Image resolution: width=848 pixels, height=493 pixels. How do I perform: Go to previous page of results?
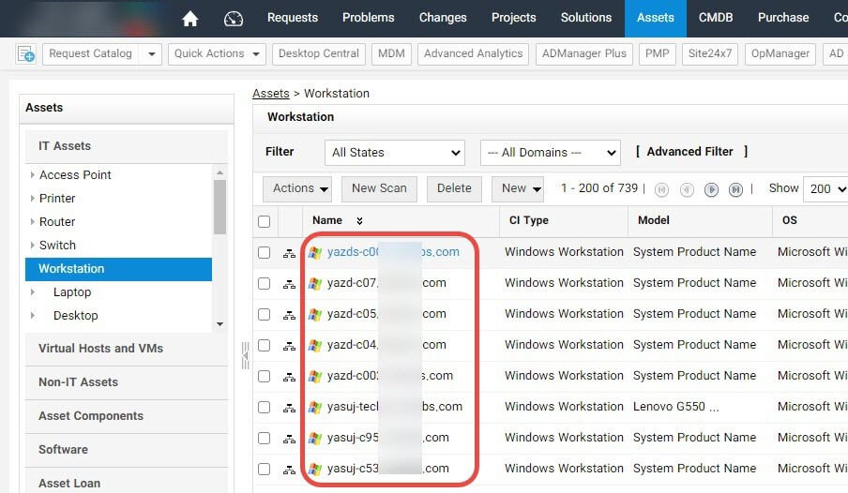(x=687, y=189)
